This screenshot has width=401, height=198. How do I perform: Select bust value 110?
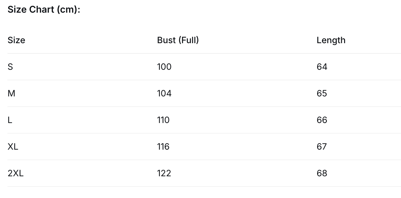(163, 120)
